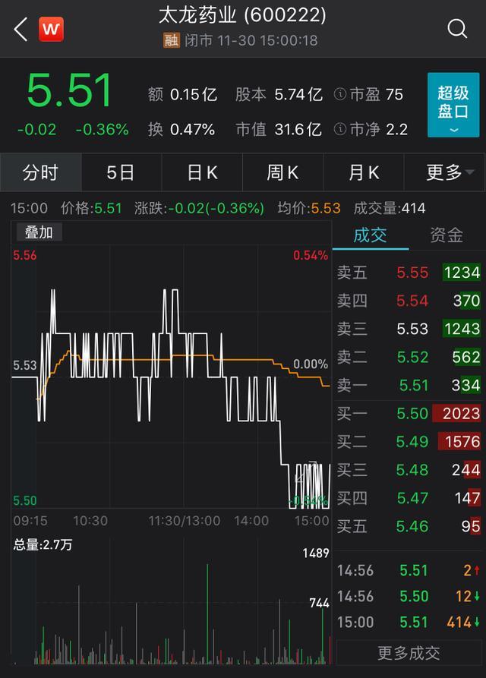Tap the 市值 31.6亿 market cap value
486x678 pixels.
pyautogui.click(x=279, y=129)
